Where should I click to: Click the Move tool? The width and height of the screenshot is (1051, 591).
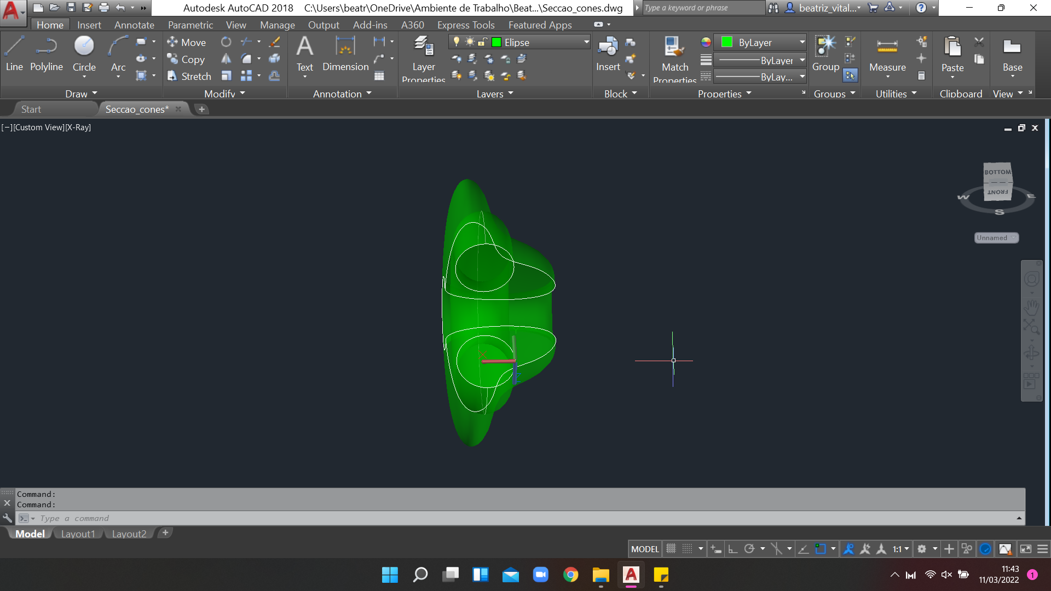point(187,42)
